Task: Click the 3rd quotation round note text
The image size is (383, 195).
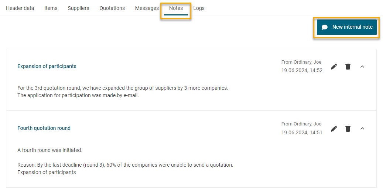Action: click(123, 88)
